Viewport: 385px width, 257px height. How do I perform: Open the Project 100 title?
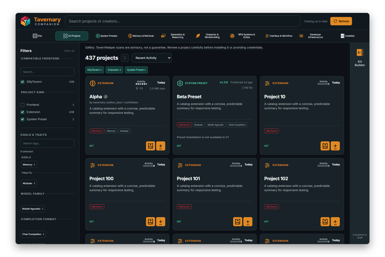tap(101, 179)
